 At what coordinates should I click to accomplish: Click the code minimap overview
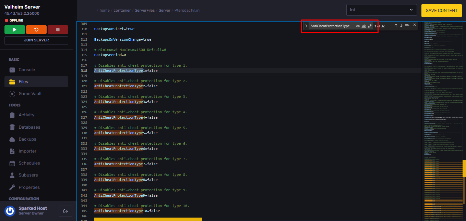click(x=443, y=121)
